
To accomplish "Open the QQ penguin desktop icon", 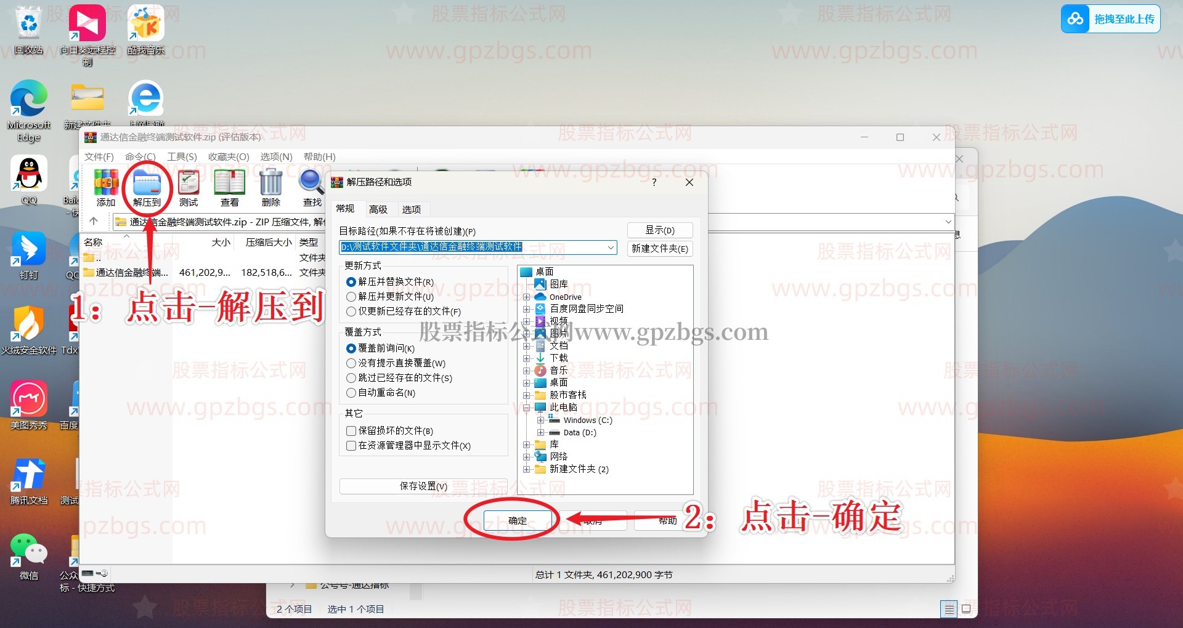I will 28,180.
